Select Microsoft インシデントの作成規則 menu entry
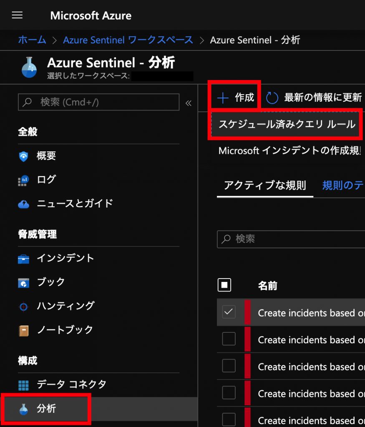The height and width of the screenshot is (427, 365). (x=289, y=150)
